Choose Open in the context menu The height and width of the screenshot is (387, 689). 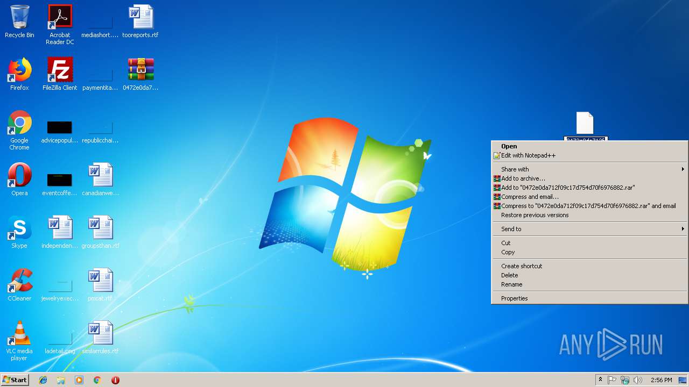pos(589,146)
